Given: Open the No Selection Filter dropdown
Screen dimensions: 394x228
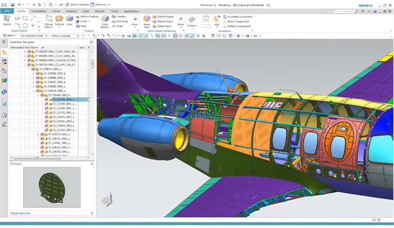Looking at the screenshot, I should [34, 36].
